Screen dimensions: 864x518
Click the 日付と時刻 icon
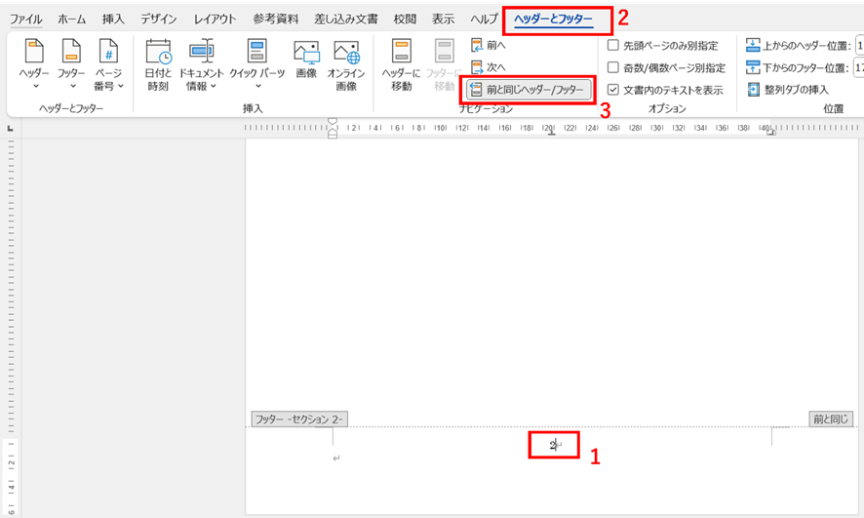tap(158, 54)
